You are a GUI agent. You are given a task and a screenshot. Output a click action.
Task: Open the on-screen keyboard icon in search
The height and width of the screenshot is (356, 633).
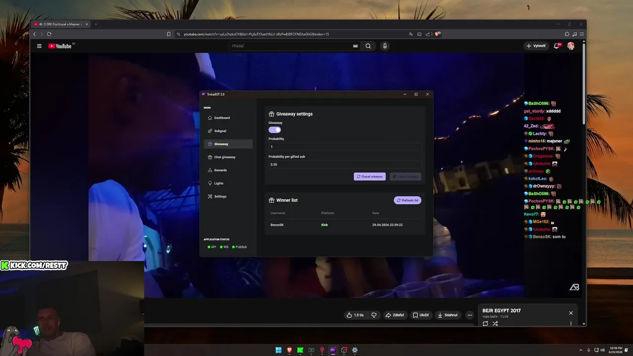click(355, 46)
